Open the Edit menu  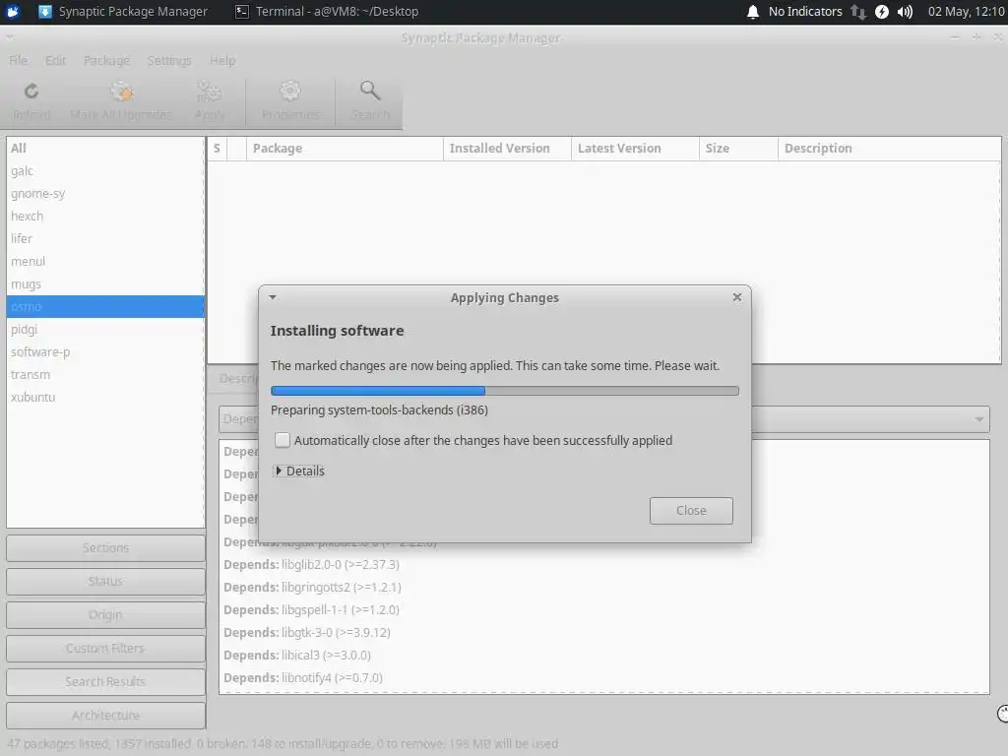click(55, 60)
